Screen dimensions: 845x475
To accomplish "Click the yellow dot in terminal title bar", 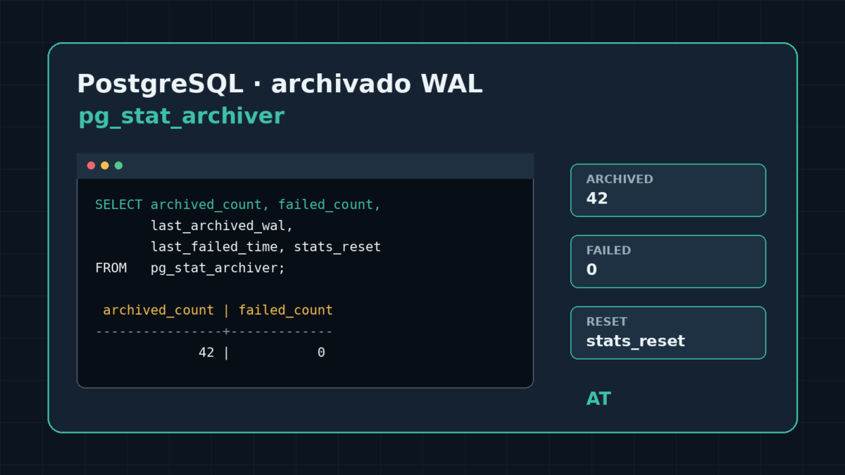I will click(x=105, y=165).
